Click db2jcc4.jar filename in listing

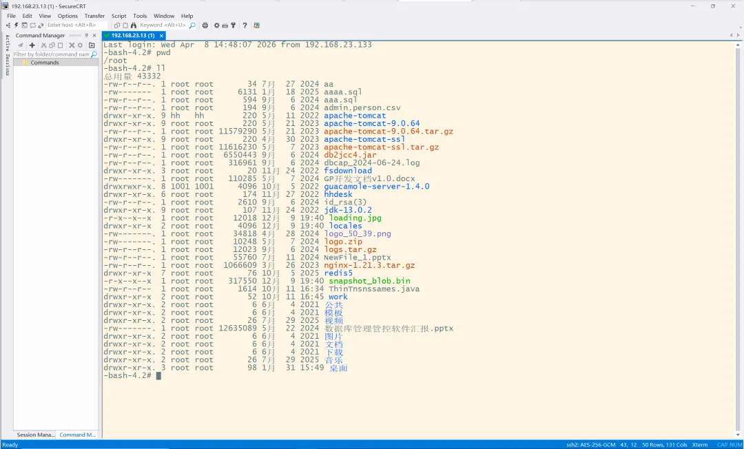[350, 155]
